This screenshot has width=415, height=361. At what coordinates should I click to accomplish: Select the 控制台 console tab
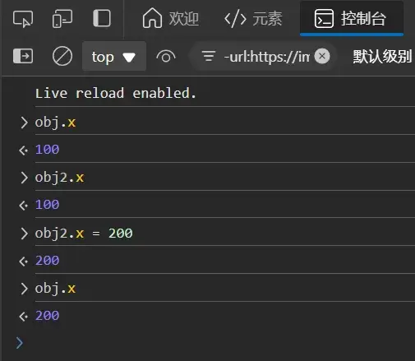352,18
